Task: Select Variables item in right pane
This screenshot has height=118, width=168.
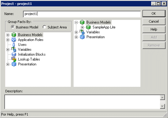Action: pyautogui.click(x=93, y=32)
